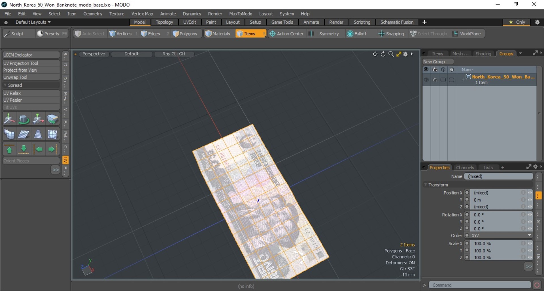Image resolution: width=544 pixels, height=291 pixels.
Task: Click Scale X value slider arrows
Action: coord(530,243)
